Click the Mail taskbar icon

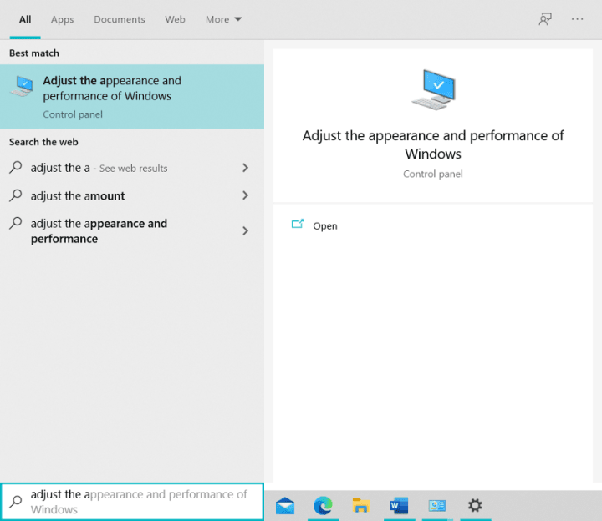coord(285,506)
